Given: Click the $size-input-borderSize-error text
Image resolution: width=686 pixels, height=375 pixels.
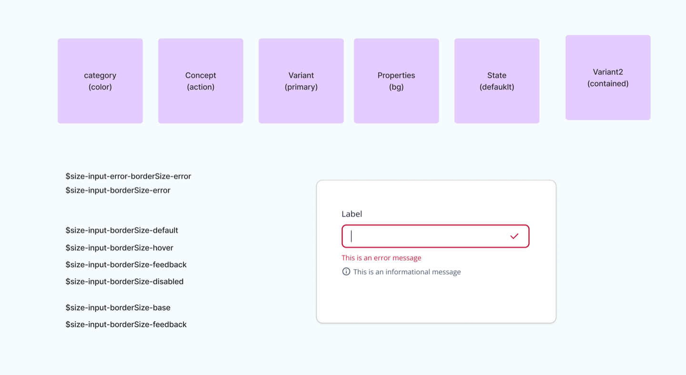Looking at the screenshot, I should click(118, 190).
